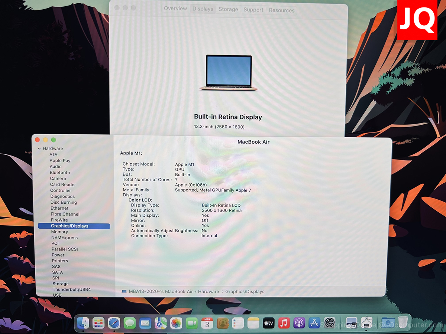Open Mail app in the Dock
The image size is (446, 334).
[x=145, y=323]
